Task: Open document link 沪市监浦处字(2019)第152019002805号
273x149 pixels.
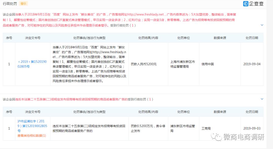Action: pos(32,126)
